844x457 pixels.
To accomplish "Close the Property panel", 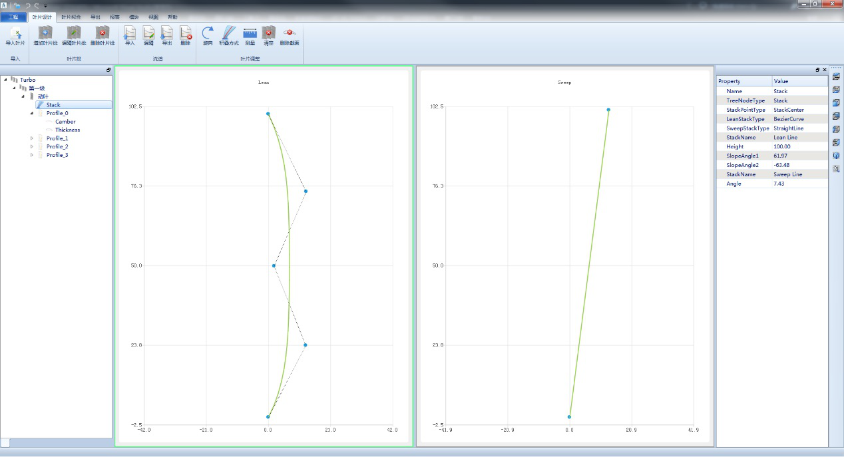I will (824, 69).
